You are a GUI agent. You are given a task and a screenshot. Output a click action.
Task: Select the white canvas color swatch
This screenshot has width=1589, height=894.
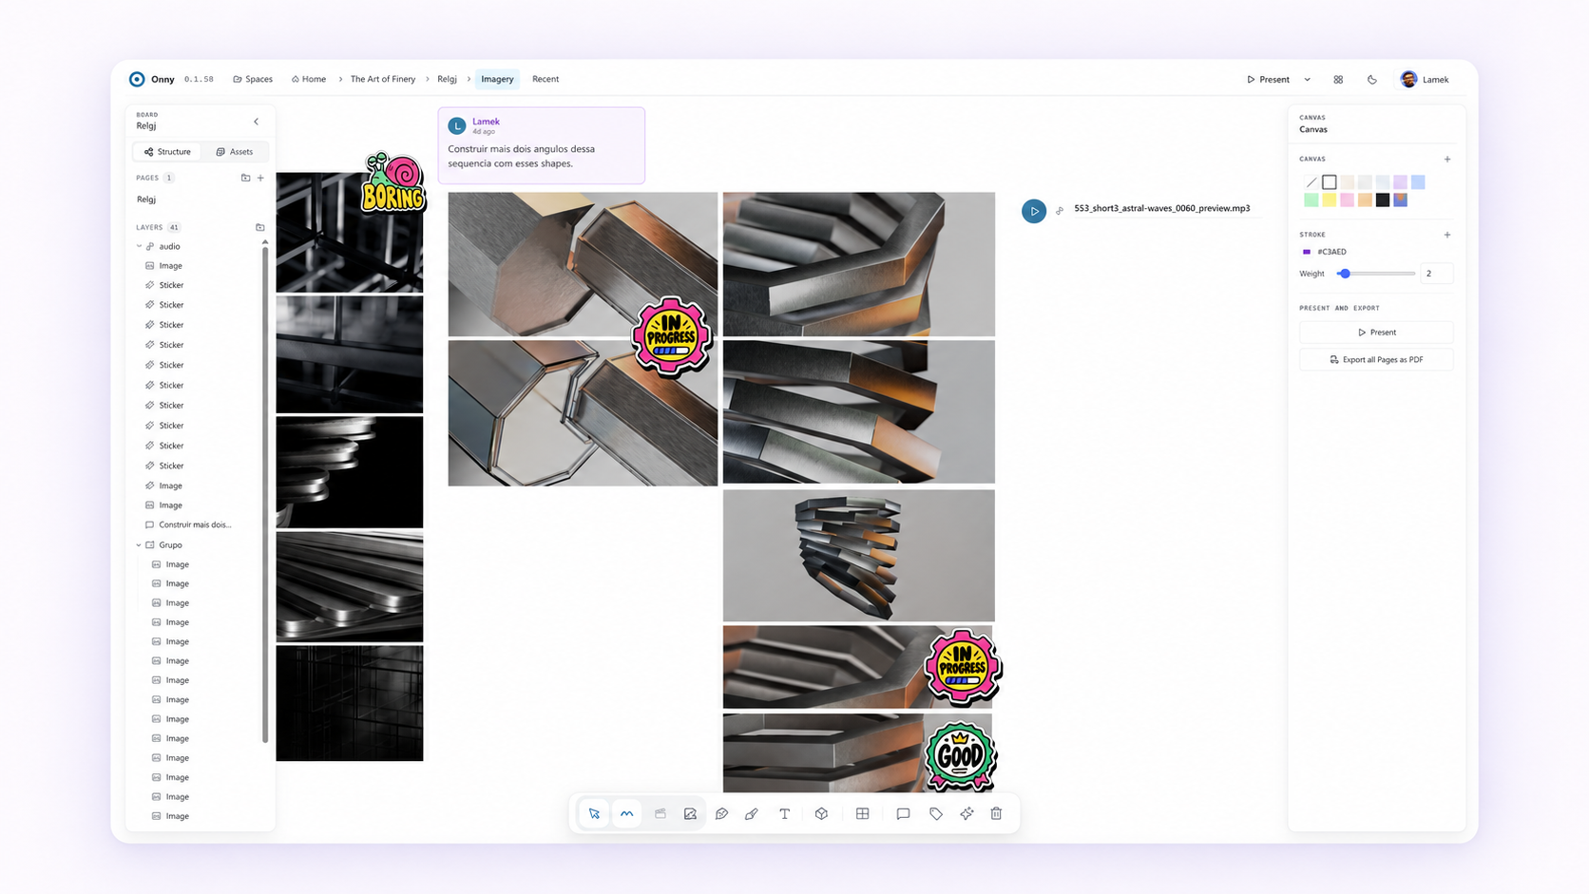[1330, 182]
